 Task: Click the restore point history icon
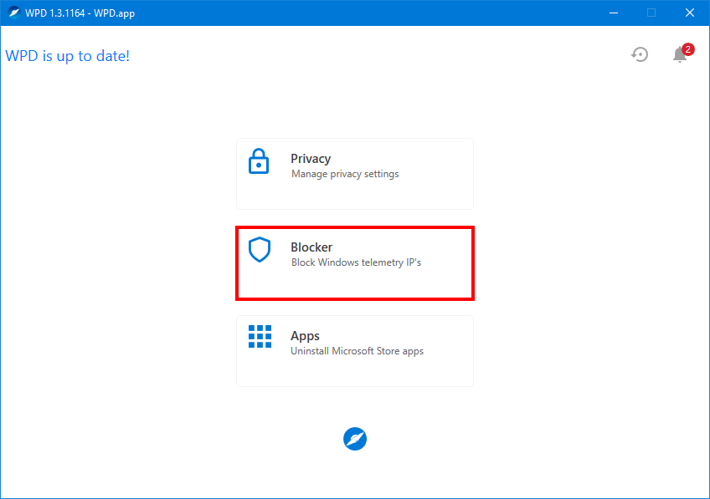pyautogui.click(x=640, y=54)
